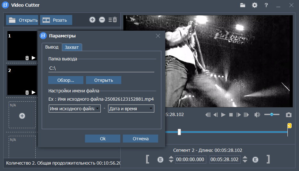299x171 pixels.
Task: Confirm settings with the Ok button
Action: click(x=103, y=139)
